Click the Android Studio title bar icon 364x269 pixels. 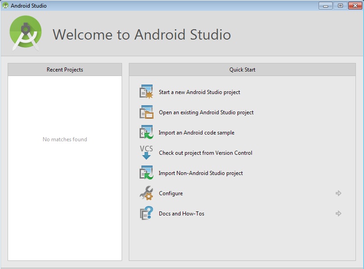(5, 6)
